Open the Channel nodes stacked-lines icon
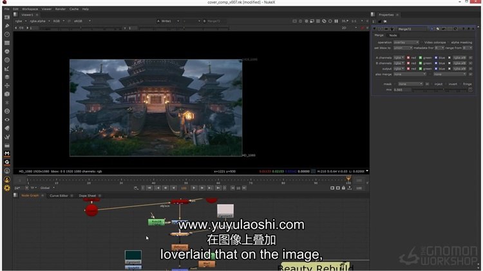This screenshot has height=271, width=483. tap(7, 43)
